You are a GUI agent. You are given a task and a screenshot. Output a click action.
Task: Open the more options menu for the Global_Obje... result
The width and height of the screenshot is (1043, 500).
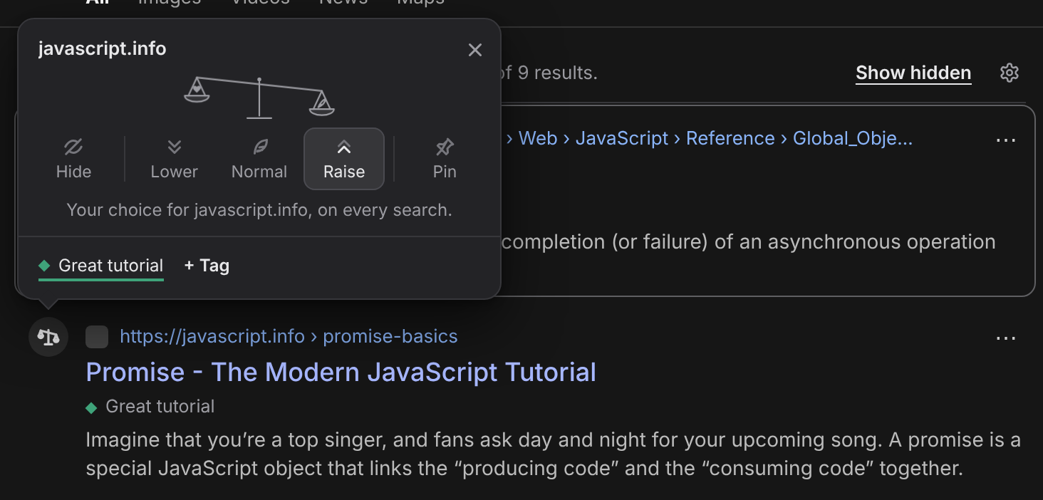pos(1006,140)
